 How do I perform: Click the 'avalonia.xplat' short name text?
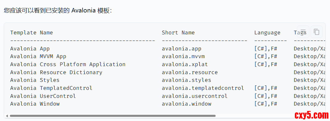[x=185, y=64]
